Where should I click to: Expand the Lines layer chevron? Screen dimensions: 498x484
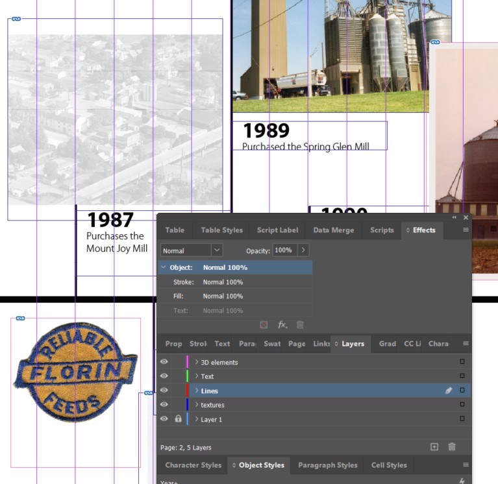[197, 391]
